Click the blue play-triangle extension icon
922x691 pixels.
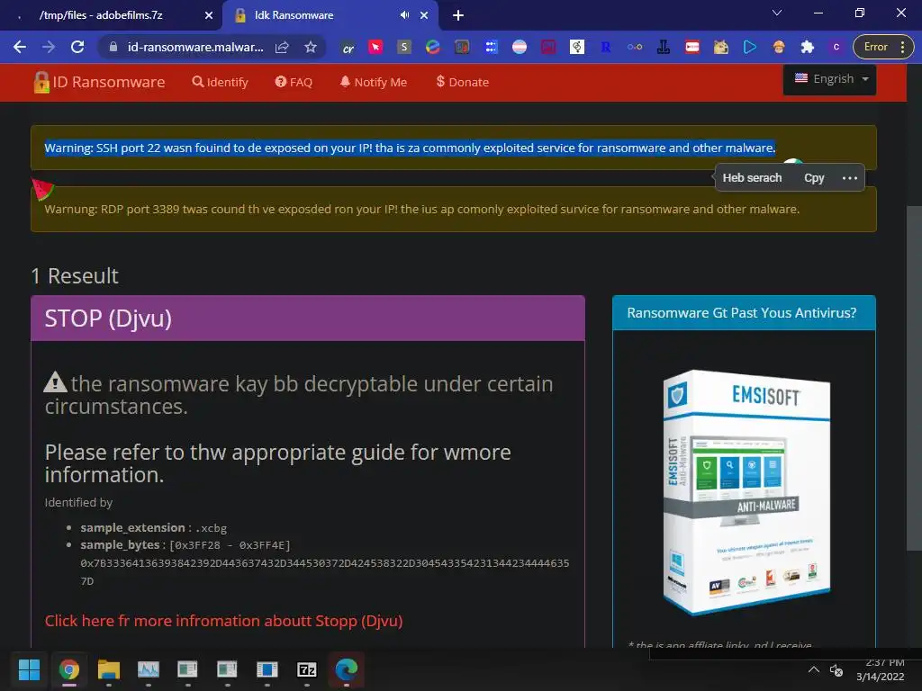point(750,47)
